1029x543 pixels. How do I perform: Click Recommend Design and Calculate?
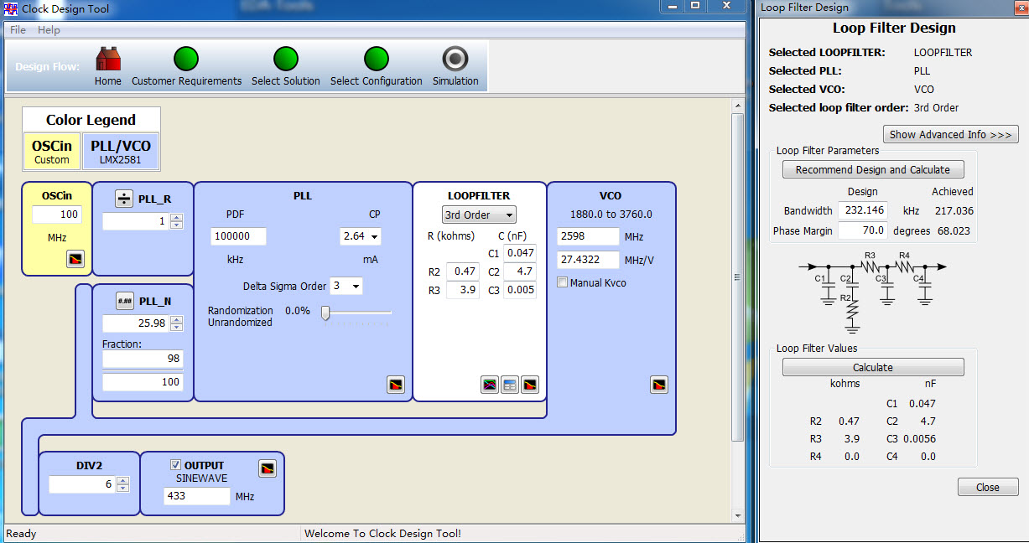(873, 169)
